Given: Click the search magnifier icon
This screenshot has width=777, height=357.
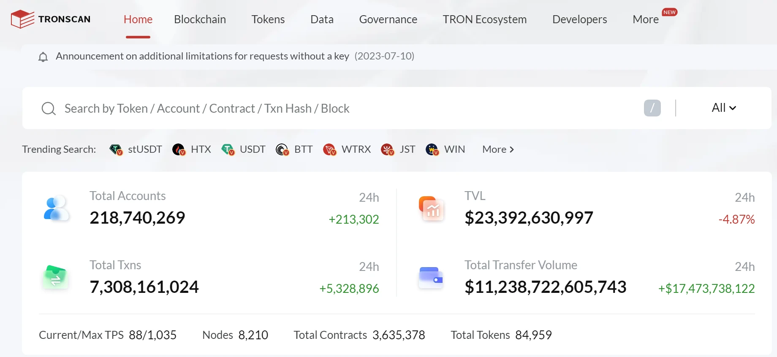Looking at the screenshot, I should point(49,108).
